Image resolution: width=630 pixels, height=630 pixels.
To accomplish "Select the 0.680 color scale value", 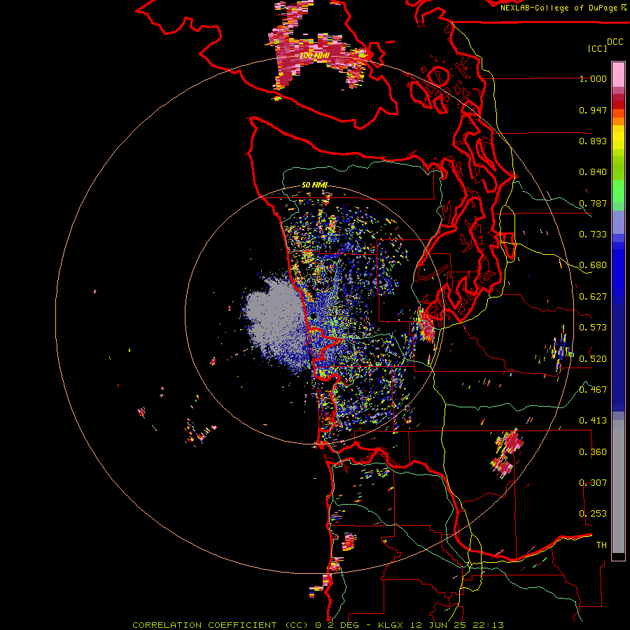I will point(593,265).
